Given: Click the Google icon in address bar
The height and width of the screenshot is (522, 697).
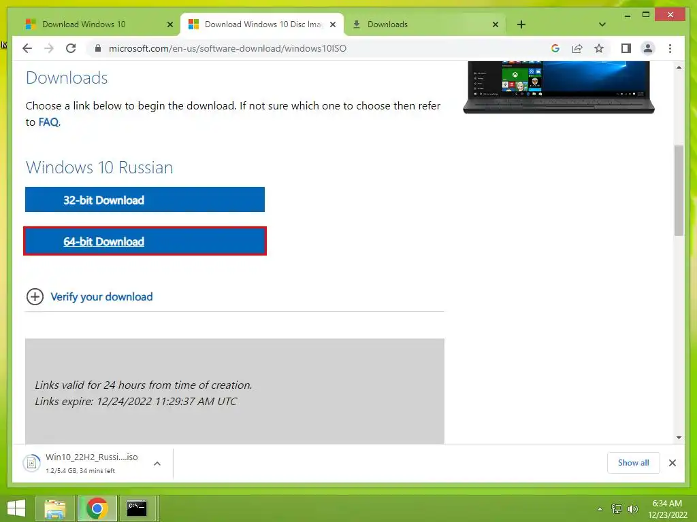Looking at the screenshot, I should [x=555, y=48].
